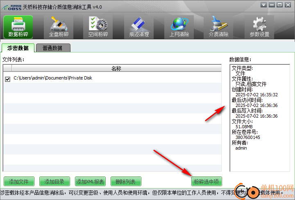Click the volume serial 3807600145

coord(248,137)
